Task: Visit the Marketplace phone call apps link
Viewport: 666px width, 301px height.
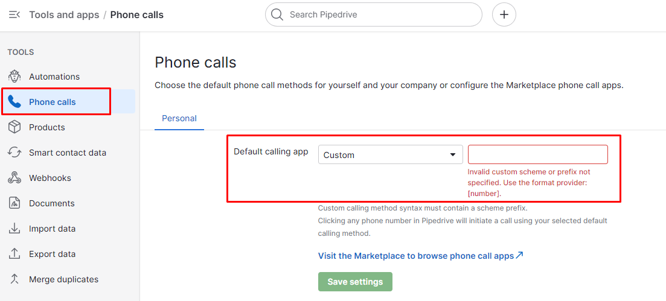Action: tap(420, 256)
